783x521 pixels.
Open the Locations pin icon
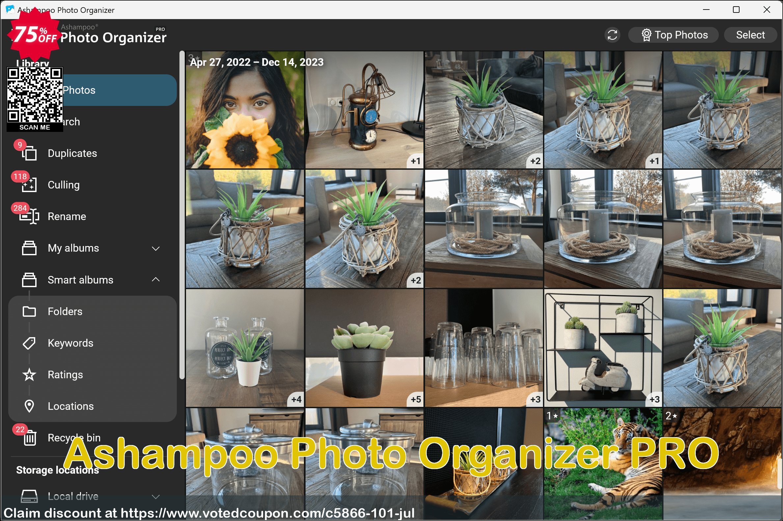[29, 406]
